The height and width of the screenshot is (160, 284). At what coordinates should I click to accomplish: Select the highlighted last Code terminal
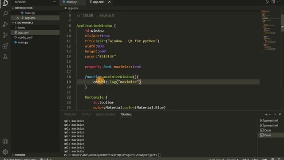271,135
